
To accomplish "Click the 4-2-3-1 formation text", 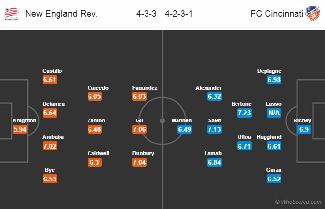I will click(x=178, y=14).
